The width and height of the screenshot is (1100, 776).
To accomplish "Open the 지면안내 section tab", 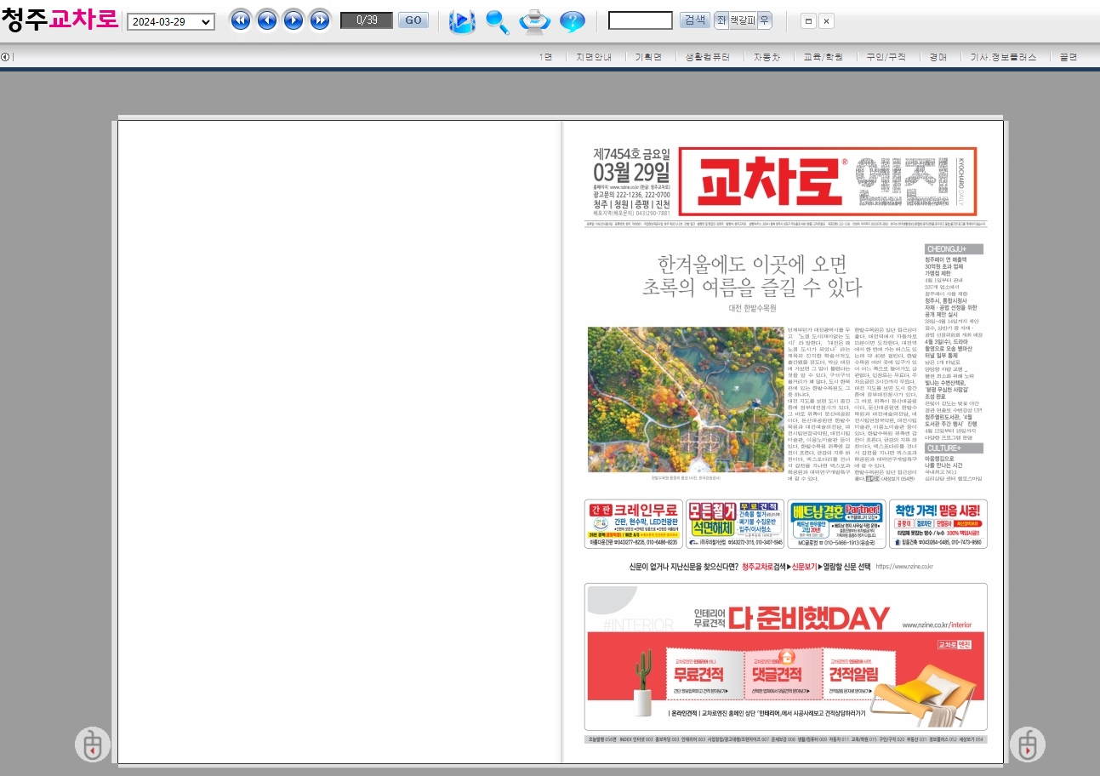I will (593, 57).
